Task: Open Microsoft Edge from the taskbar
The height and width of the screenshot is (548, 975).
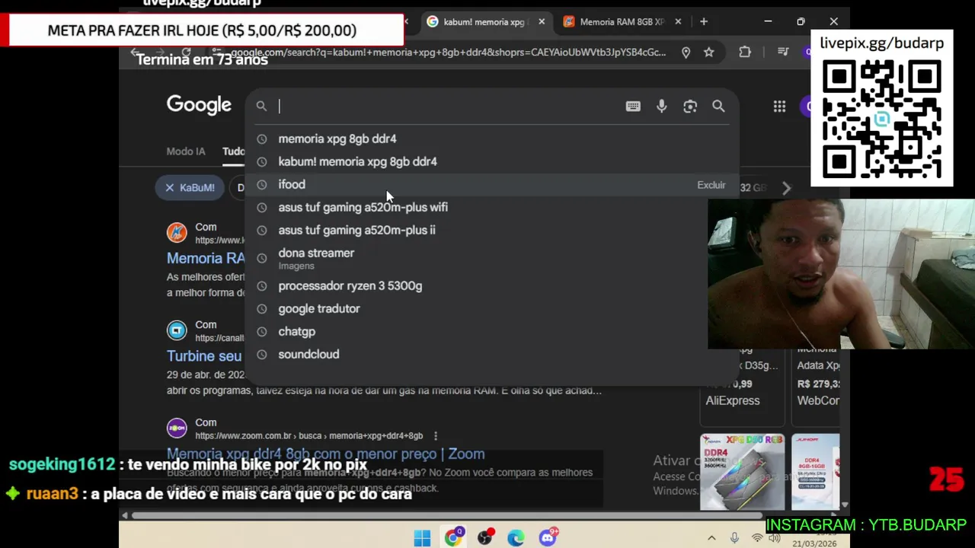Action: [516, 538]
